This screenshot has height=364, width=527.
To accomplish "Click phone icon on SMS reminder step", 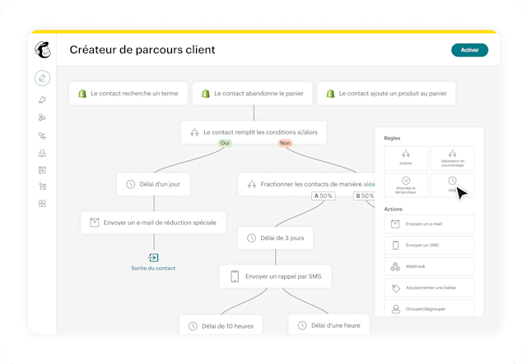I will [235, 276].
